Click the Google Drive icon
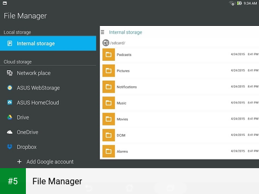This screenshot has width=259, height=194. tap(10, 117)
